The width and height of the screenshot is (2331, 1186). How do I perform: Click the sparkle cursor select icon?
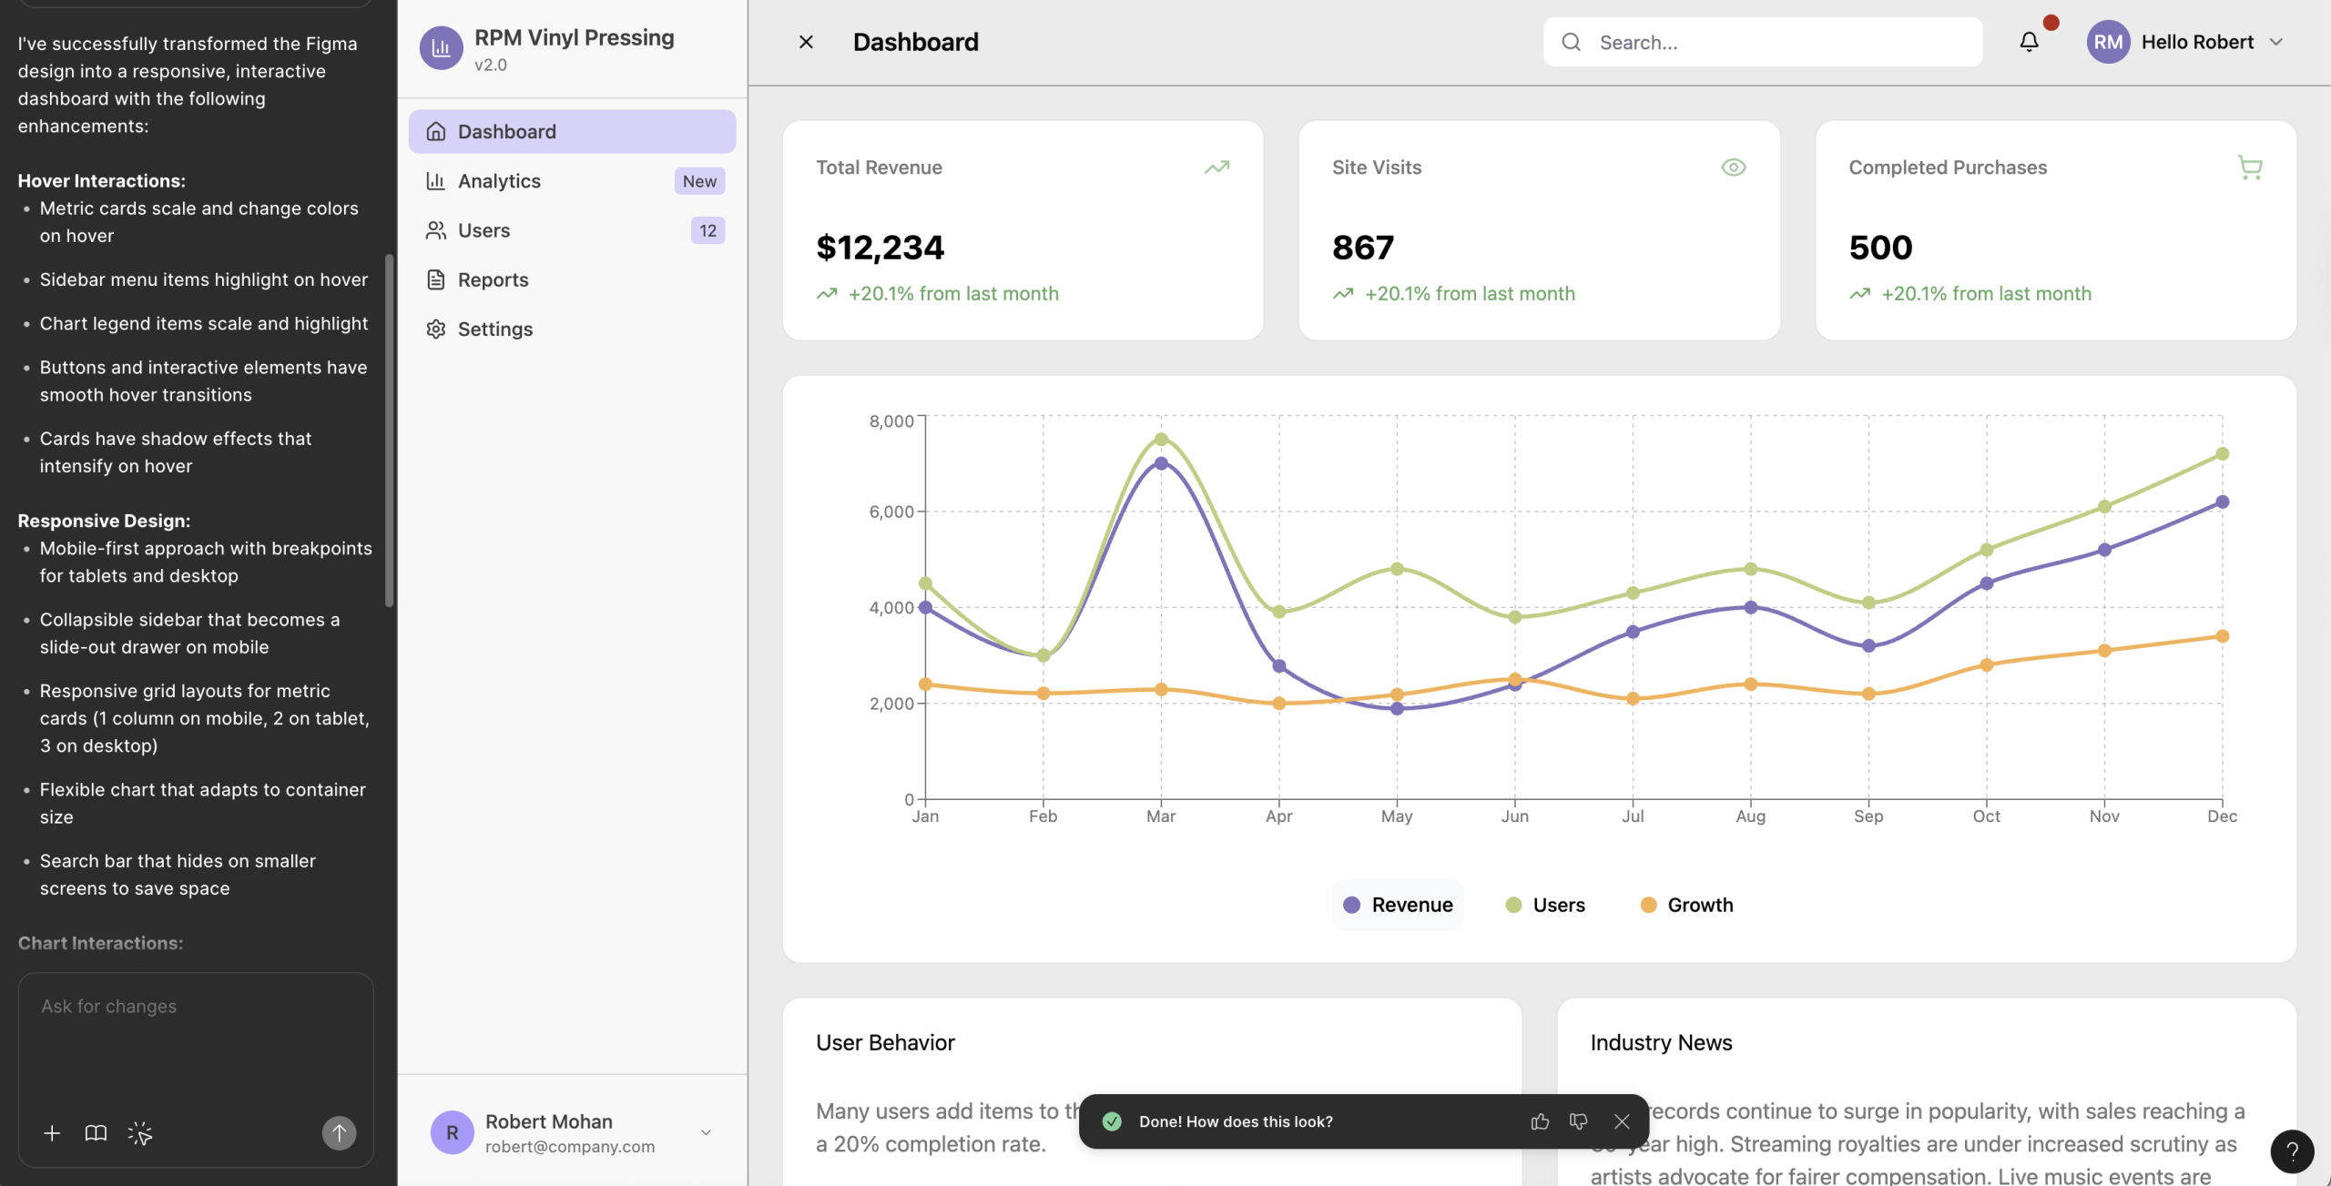click(x=139, y=1133)
